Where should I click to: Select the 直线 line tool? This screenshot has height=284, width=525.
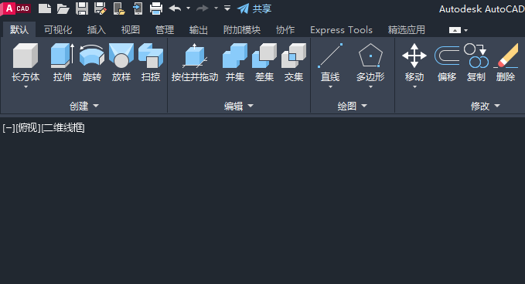(x=330, y=63)
